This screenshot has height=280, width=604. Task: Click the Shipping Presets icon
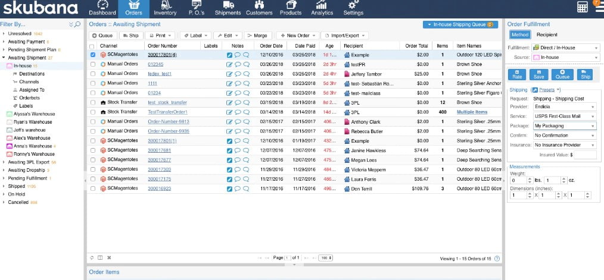coord(535,90)
